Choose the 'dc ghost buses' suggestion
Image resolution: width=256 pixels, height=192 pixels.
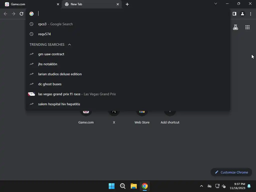tap(128, 84)
